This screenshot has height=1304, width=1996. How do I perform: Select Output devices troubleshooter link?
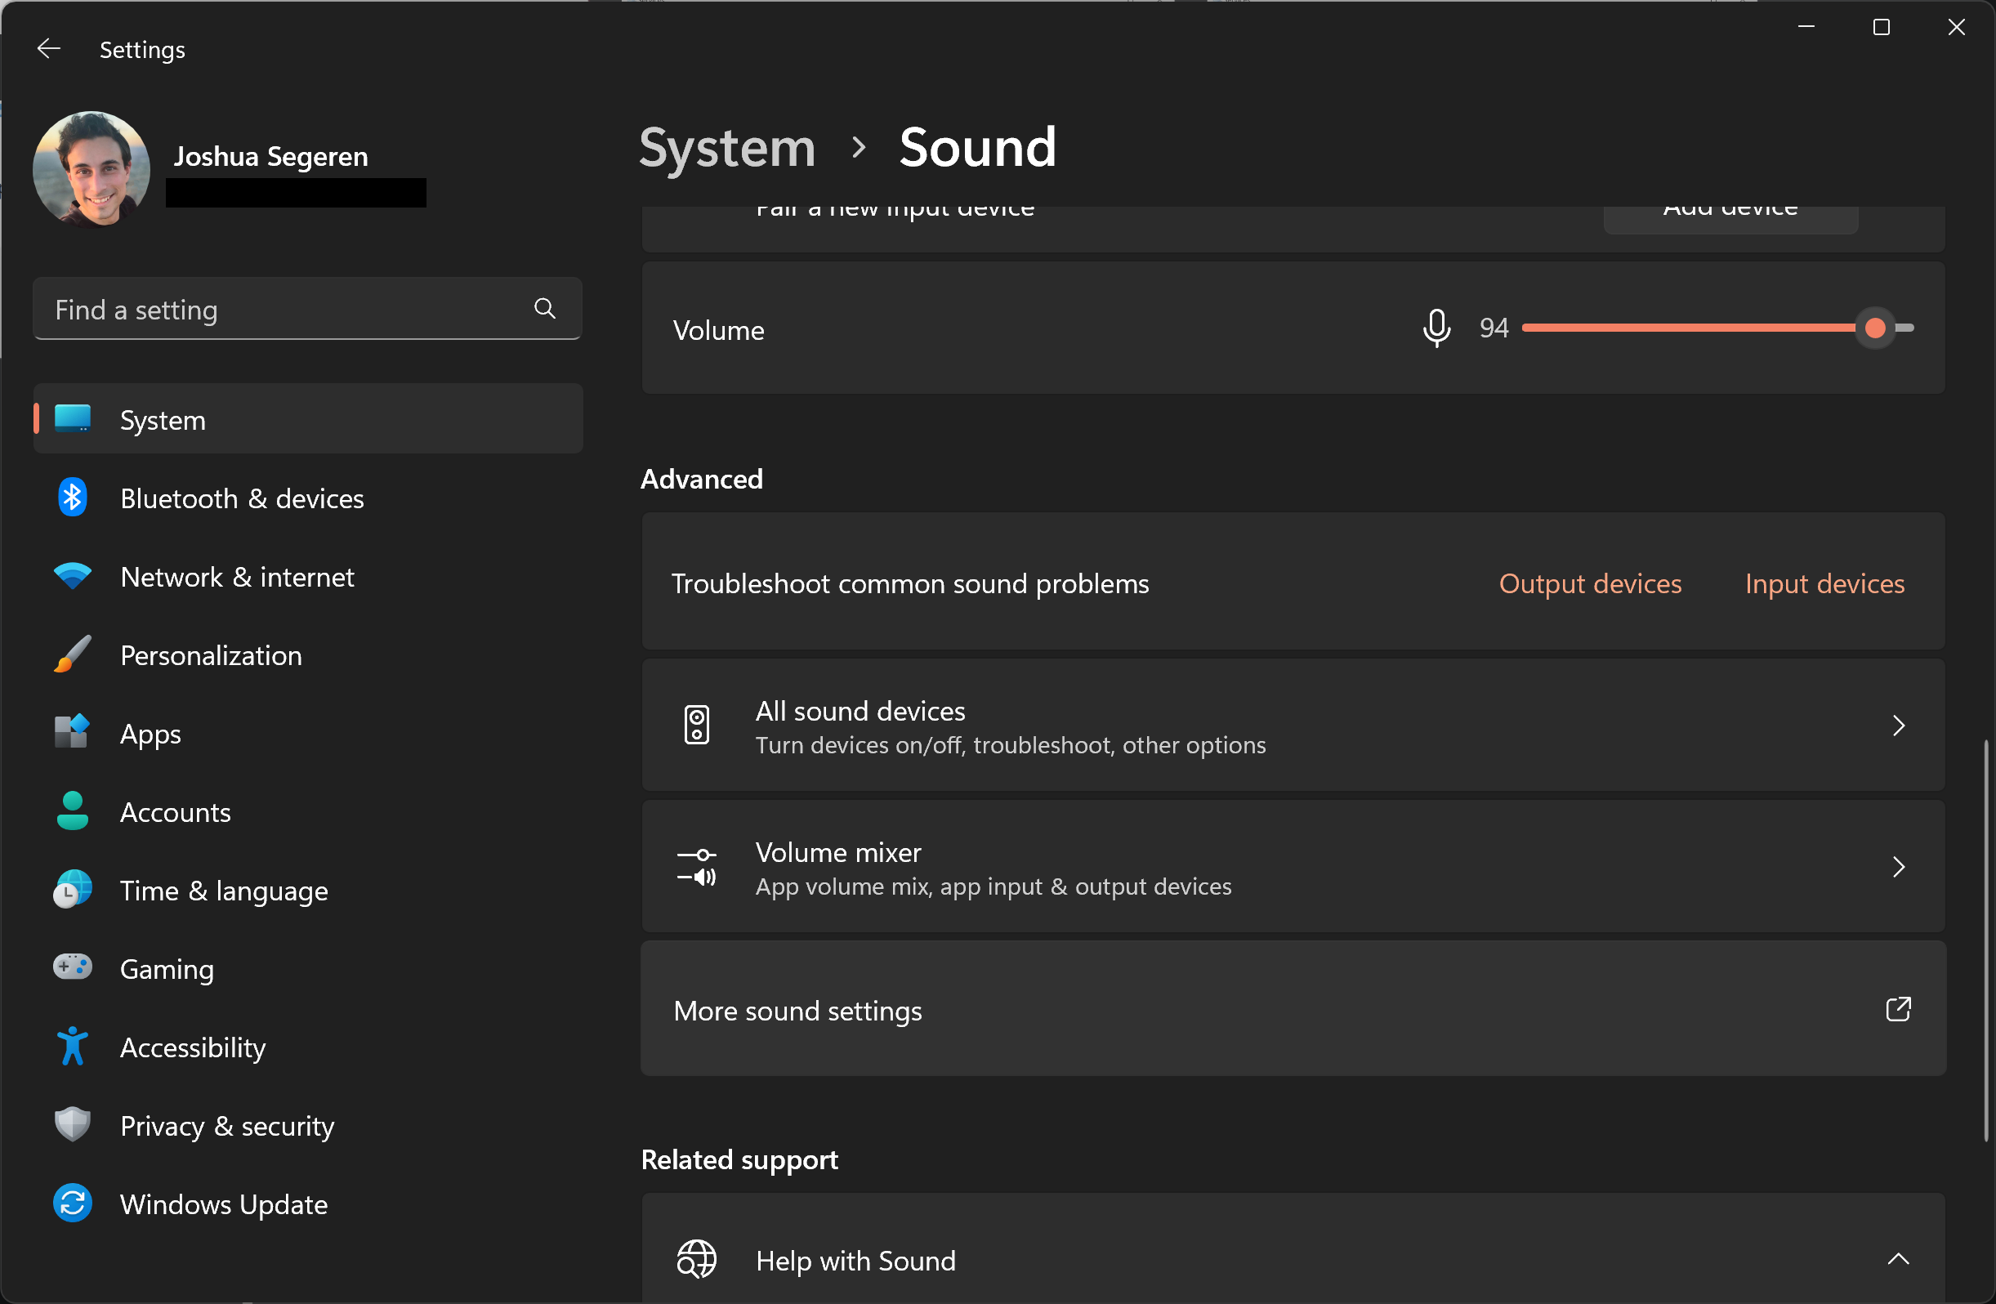tap(1588, 583)
